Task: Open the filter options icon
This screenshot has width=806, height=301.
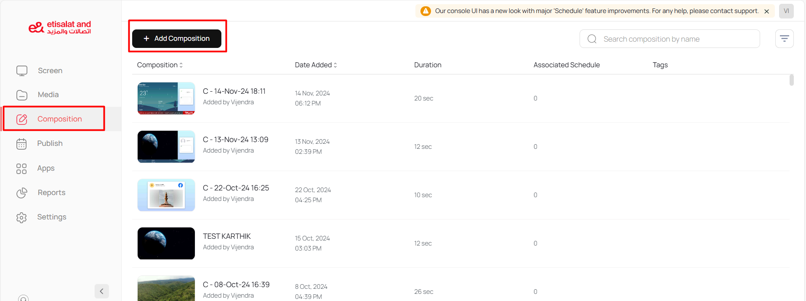Action: (784, 39)
